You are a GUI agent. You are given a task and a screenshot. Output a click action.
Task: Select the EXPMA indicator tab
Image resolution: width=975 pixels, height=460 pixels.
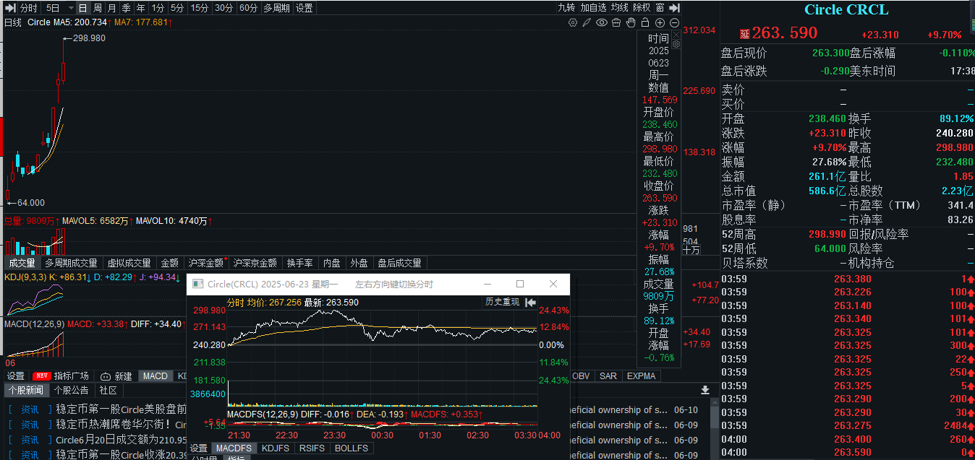[642, 376]
